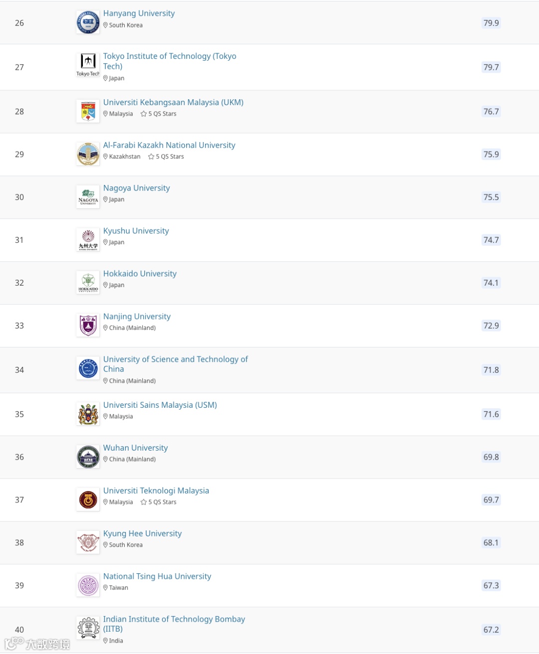
Task: Click the USTC round blue logo
Action: coord(88,369)
